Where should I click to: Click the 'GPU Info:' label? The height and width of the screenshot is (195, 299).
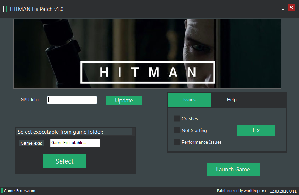click(30, 100)
